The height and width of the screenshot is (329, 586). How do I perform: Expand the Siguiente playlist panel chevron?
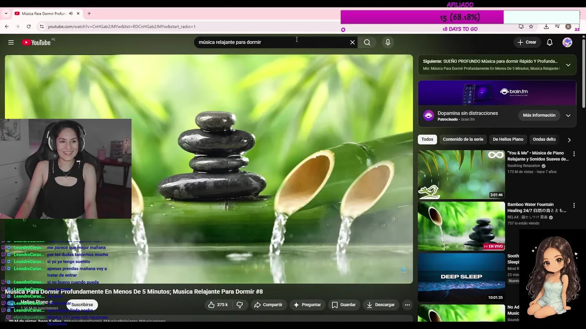[x=568, y=65]
